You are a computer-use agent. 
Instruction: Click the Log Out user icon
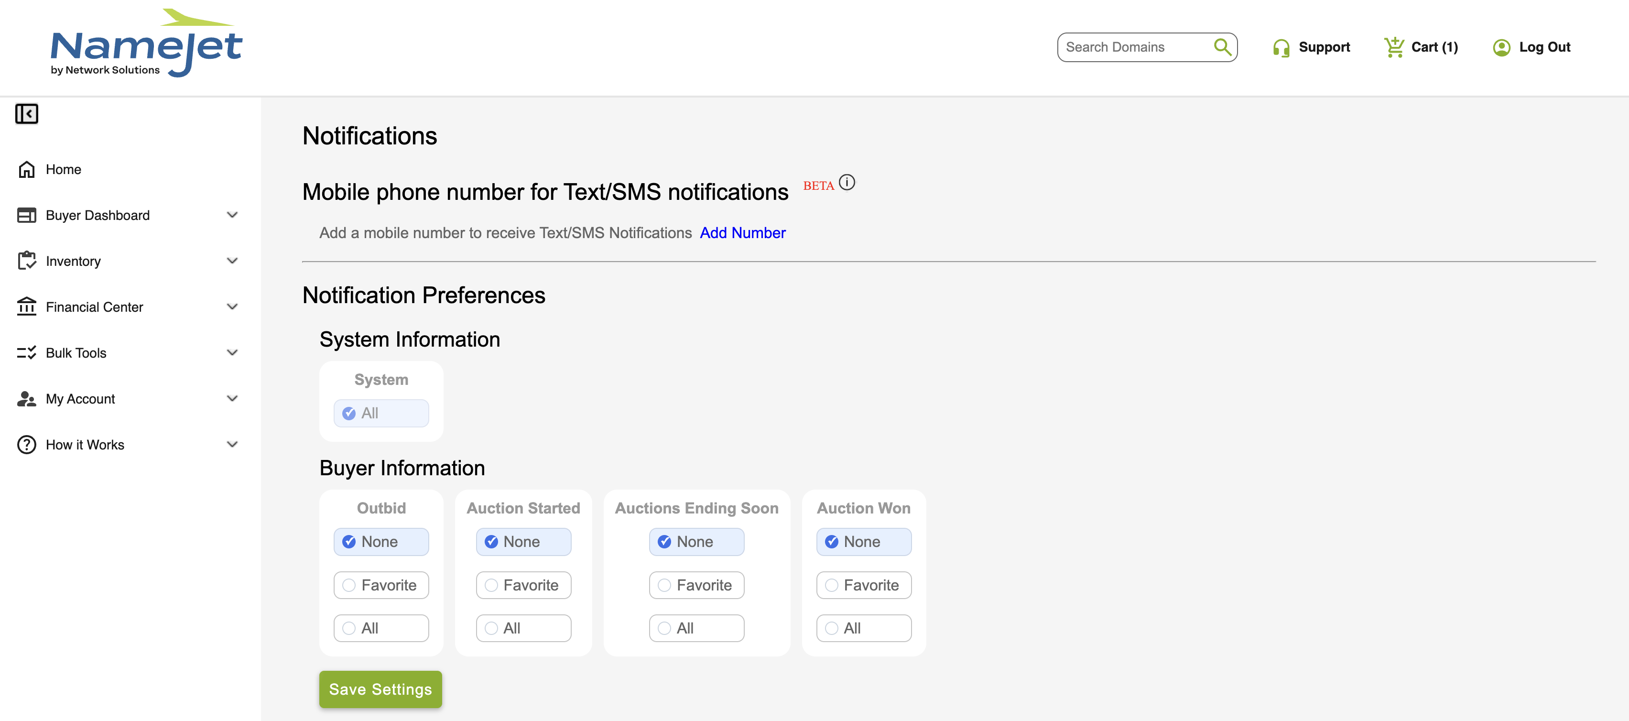point(1501,47)
